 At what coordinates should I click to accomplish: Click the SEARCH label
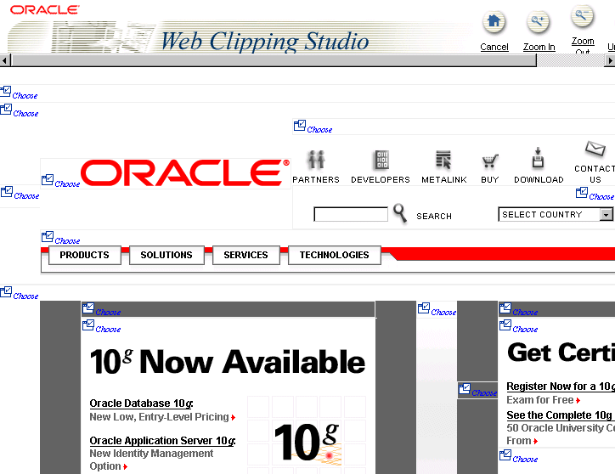click(x=434, y=217)
